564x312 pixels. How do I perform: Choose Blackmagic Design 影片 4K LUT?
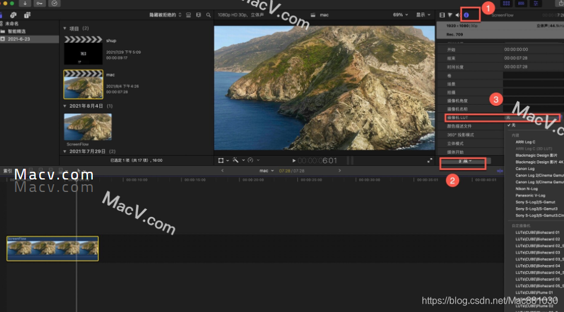click(x=539, y=162)
